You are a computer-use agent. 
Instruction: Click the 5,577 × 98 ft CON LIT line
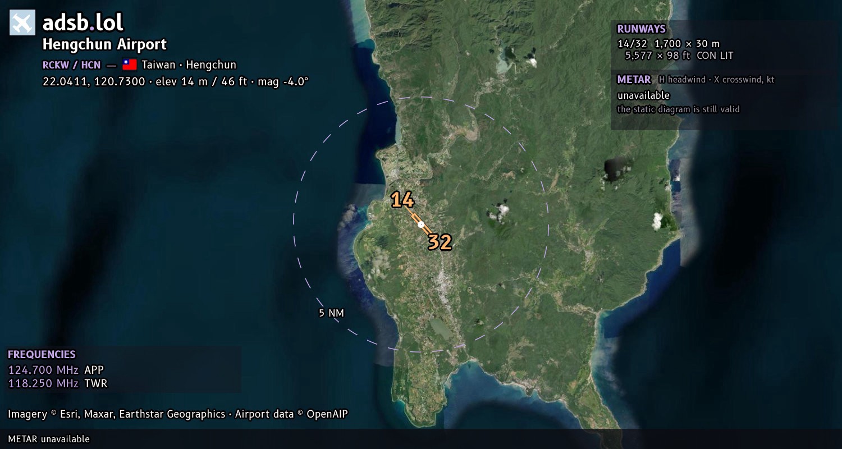679,56
